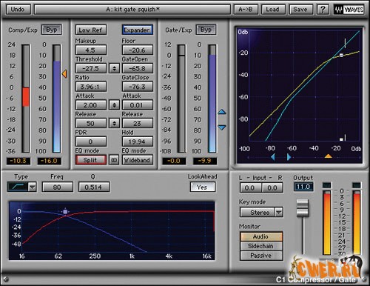
Task: Select the Sidechain monitor option
Action: click(260, 246)
